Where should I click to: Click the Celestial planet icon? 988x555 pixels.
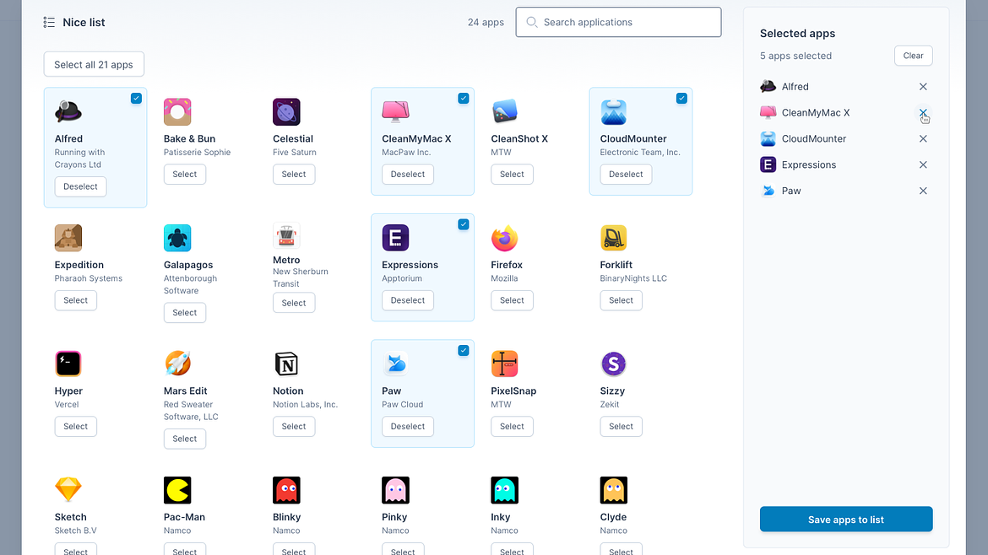click(x=286, y=112)
